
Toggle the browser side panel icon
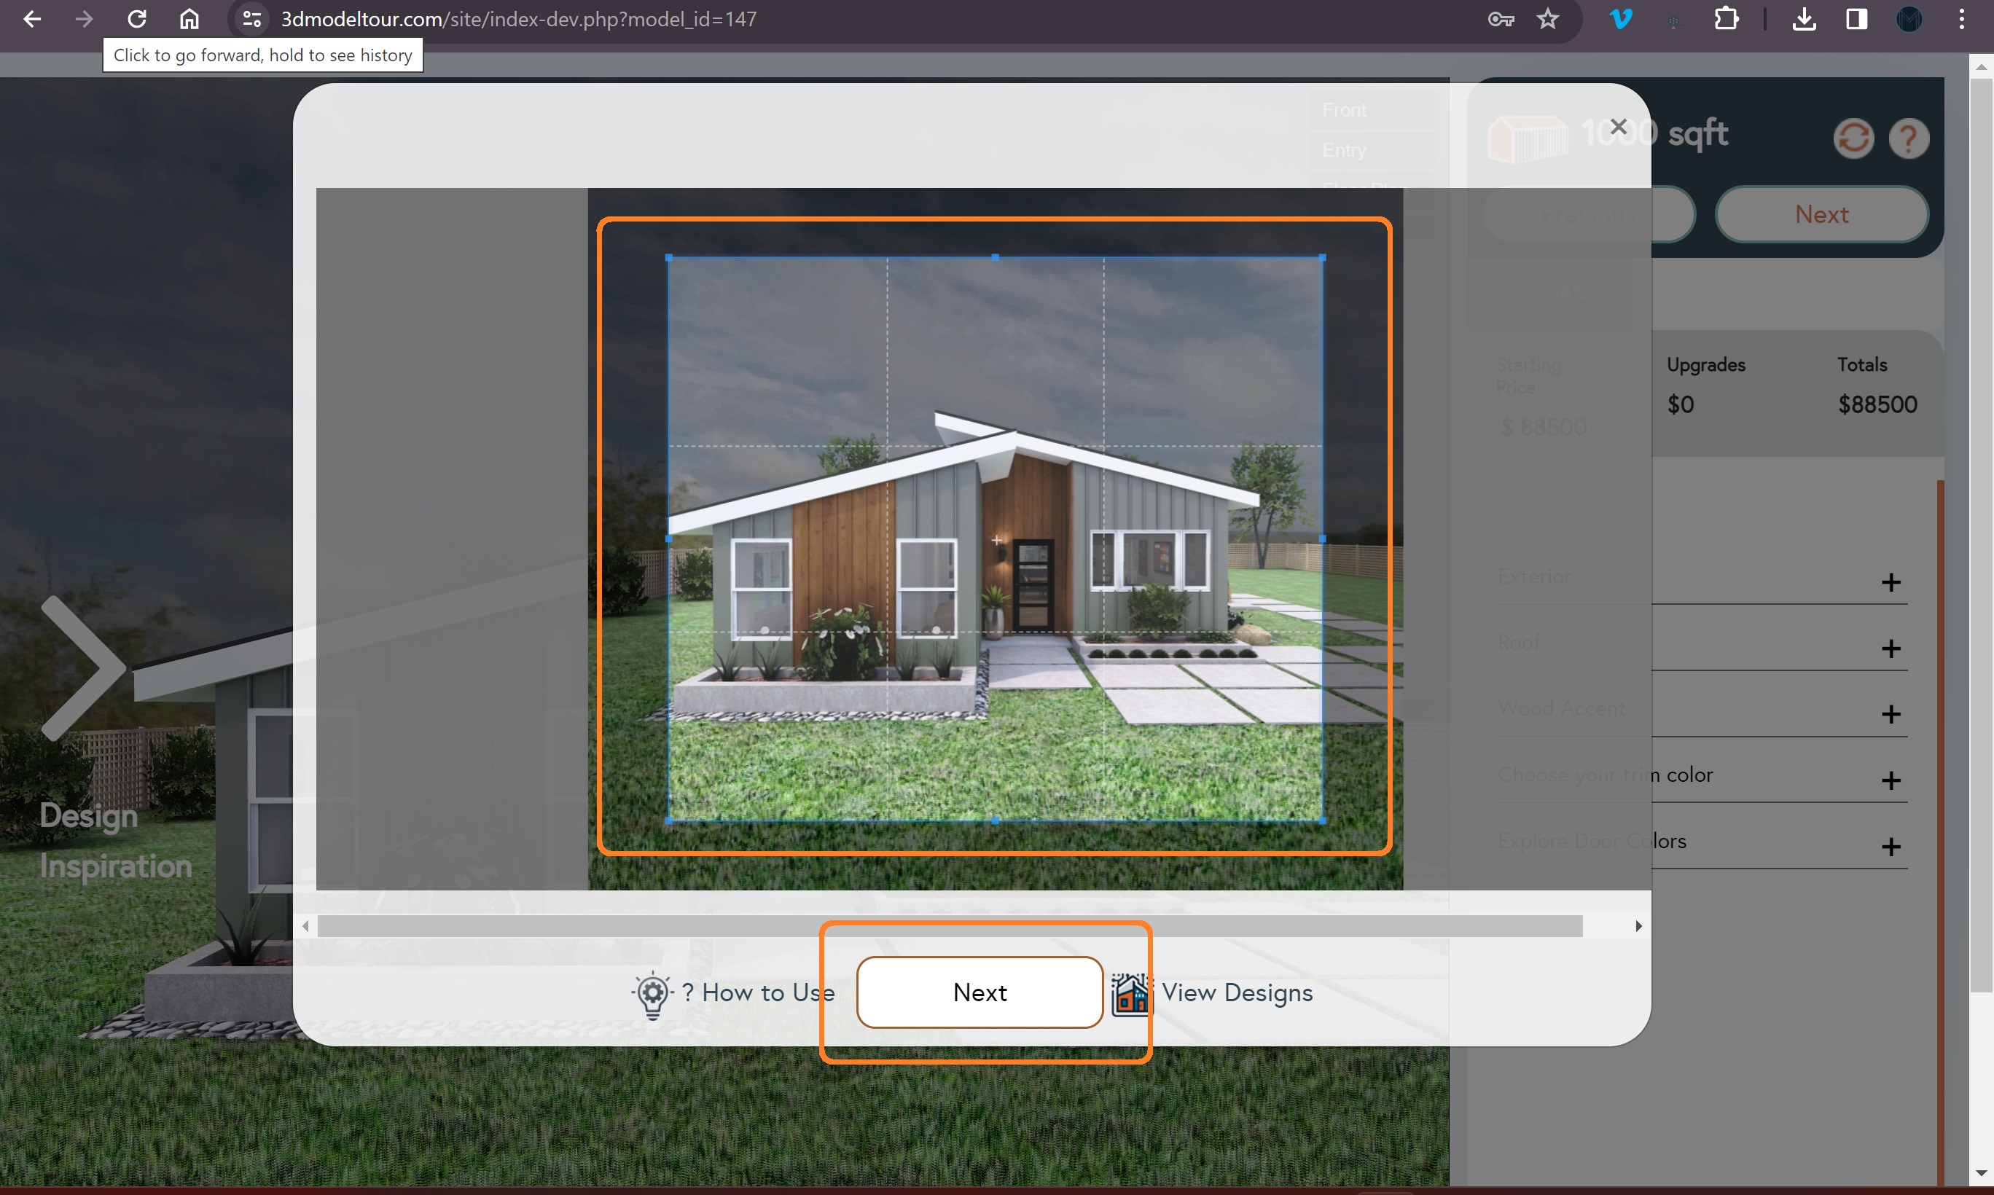tap(1856, 20)
